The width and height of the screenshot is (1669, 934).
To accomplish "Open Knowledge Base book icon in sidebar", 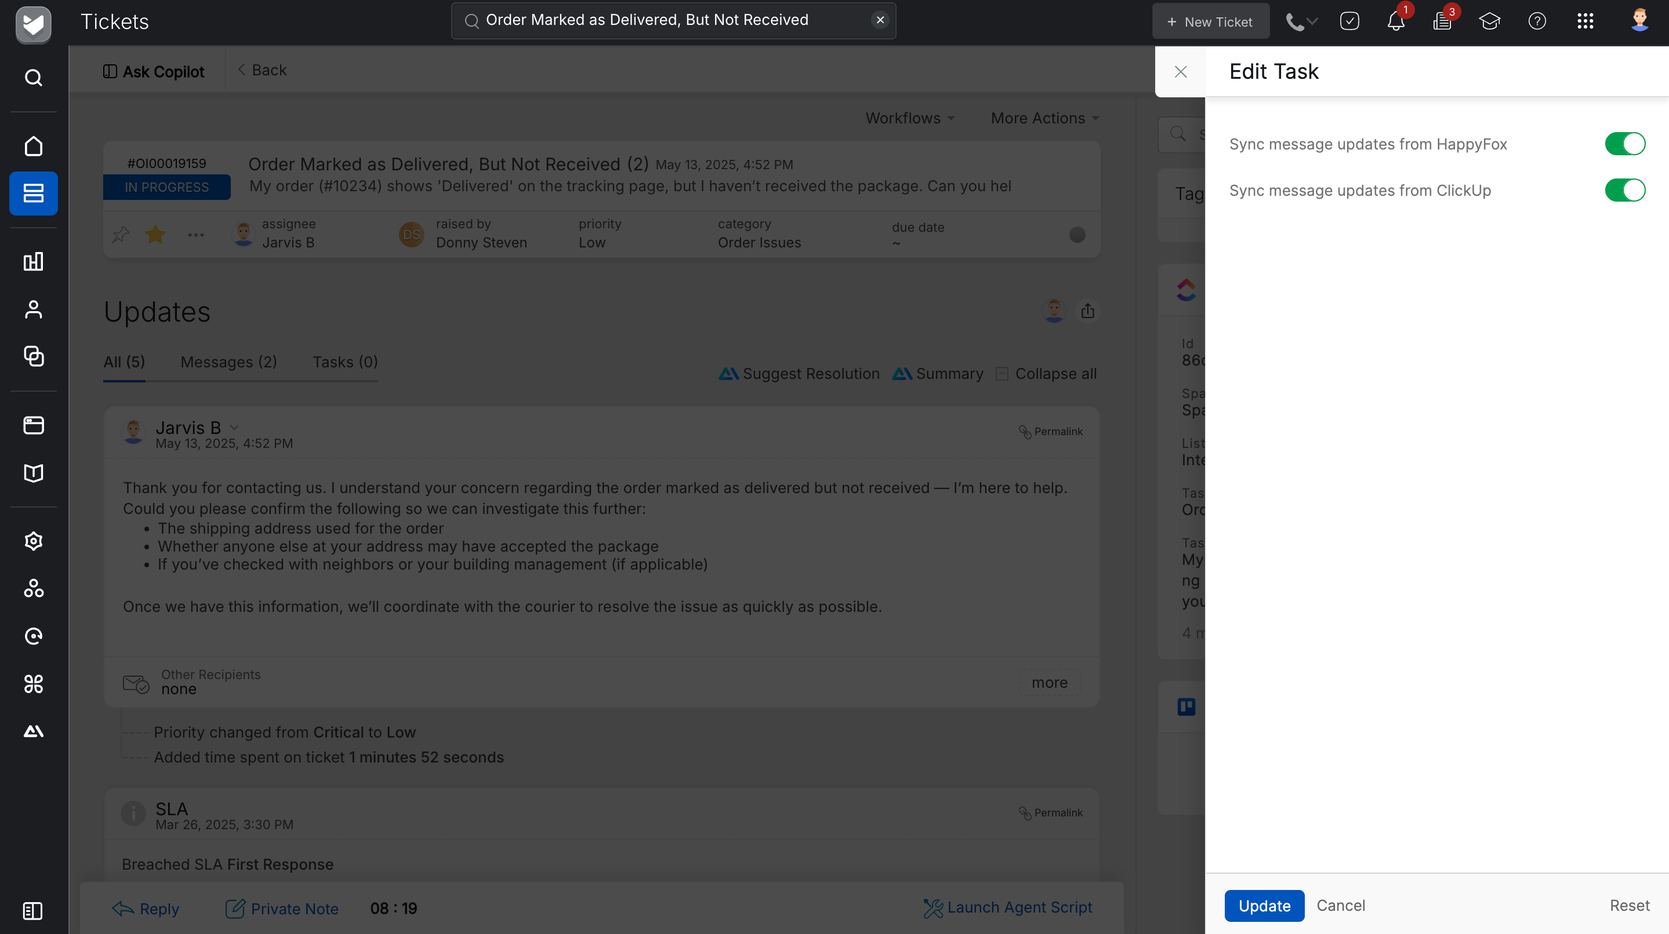I will [33, 473].
